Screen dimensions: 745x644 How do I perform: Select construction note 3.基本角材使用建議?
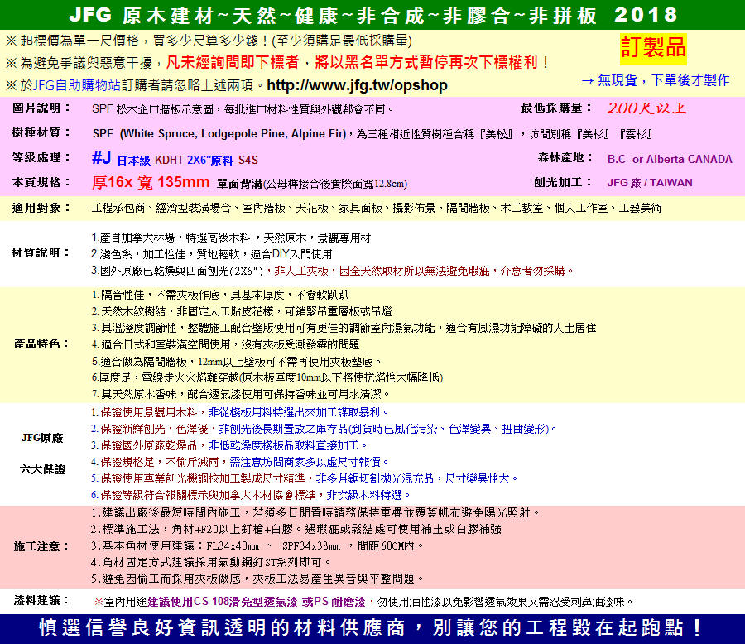tap(257, 545)
